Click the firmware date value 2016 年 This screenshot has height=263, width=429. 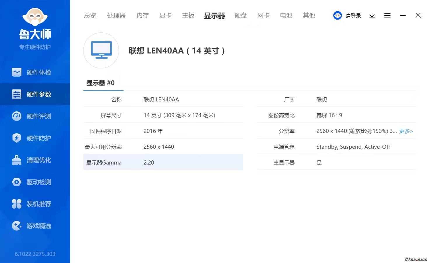(x=153, y=131)
